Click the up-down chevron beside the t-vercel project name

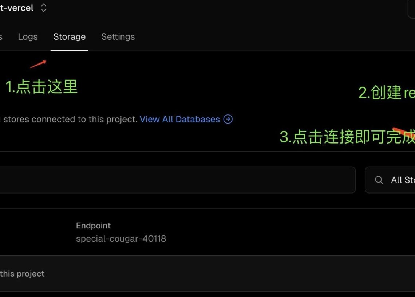[x=43, y=7]
